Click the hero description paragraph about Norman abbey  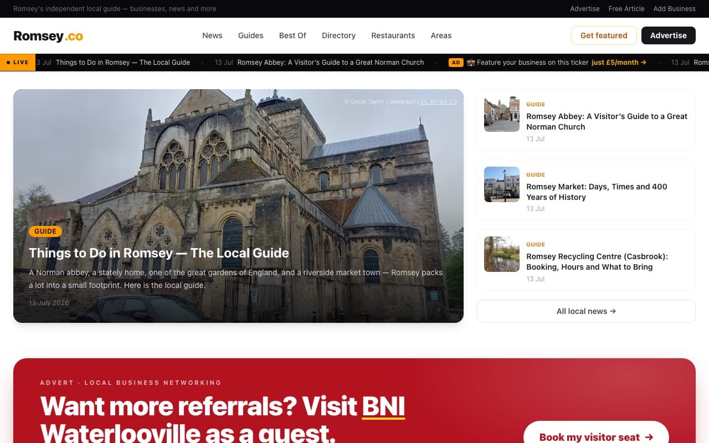(x=236, y=279)
